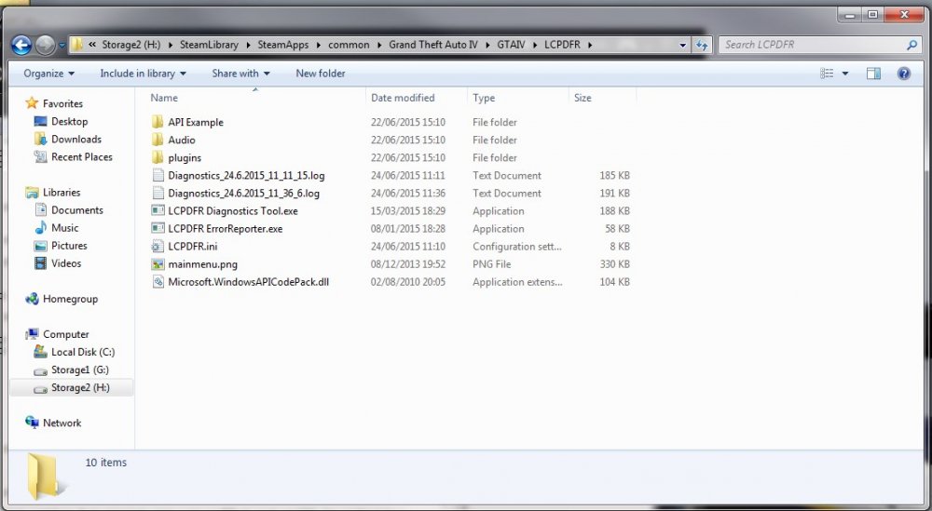This screenshot has height=511, width=932.
Task: Select Homegroup in the navigation pane
Action: (x=70, y=299)
